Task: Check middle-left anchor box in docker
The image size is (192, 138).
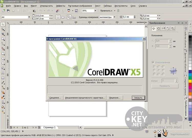Action: tap(154, 70)
